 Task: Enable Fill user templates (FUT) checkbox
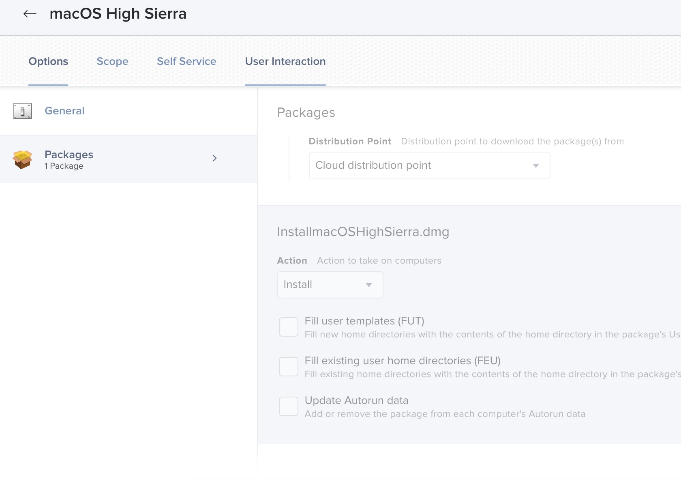pos(289,327)
